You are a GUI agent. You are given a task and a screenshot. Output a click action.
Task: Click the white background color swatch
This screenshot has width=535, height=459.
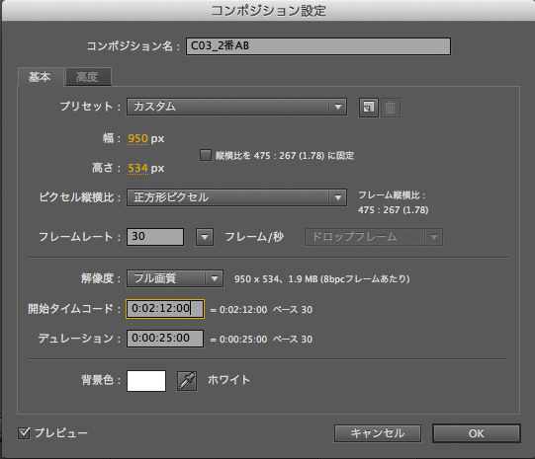click(x=146, y=381)
